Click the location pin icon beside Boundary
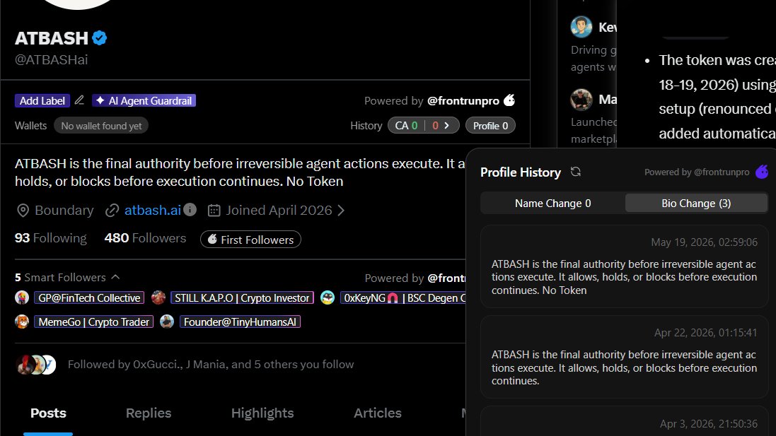 (23, 211)
